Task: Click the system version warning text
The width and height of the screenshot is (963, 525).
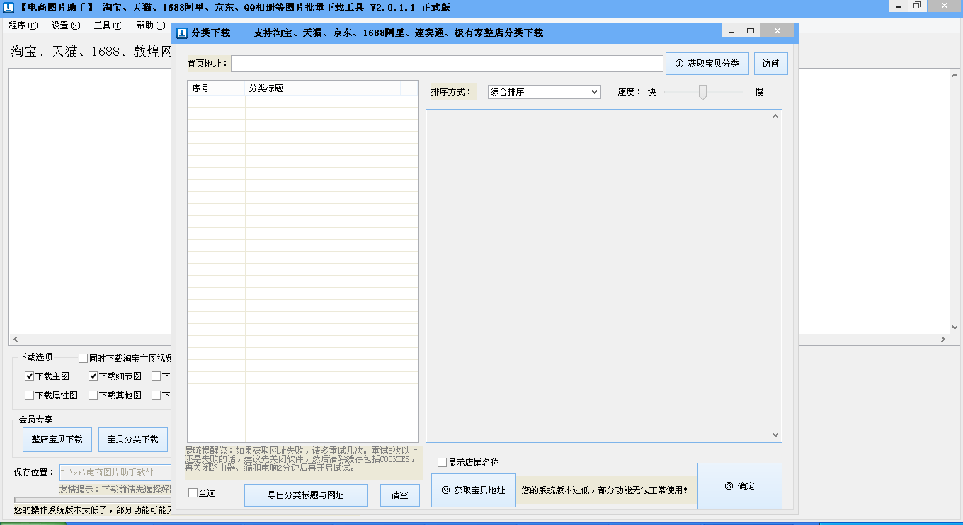Action: click(605, 490)
